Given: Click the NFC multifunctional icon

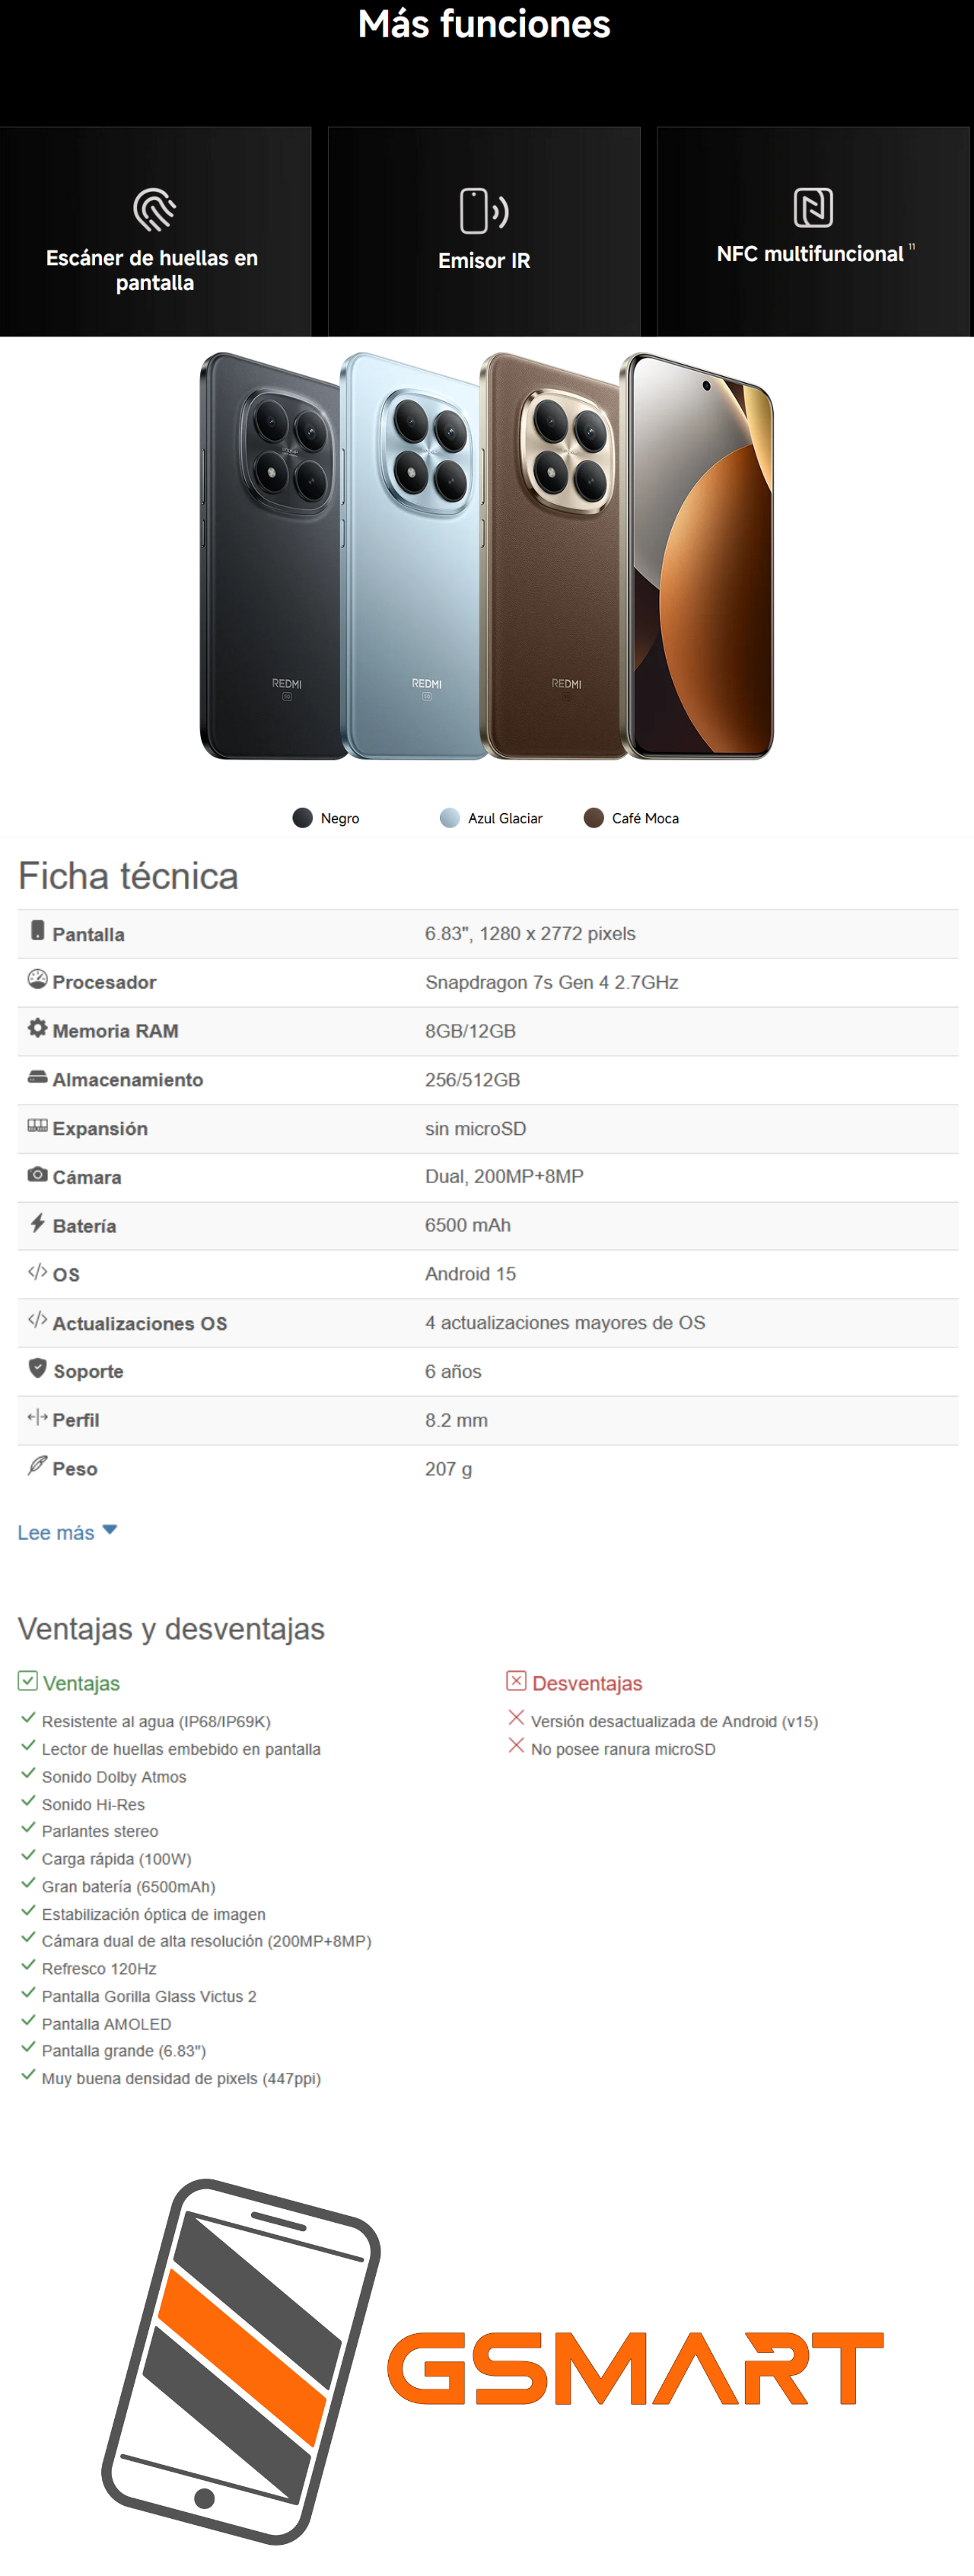Looking at the screenshot, I should click(x=813, y=208).
